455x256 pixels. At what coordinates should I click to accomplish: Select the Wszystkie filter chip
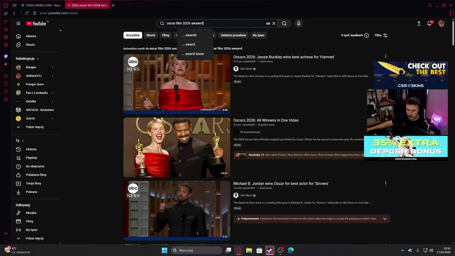coord(133,35)
